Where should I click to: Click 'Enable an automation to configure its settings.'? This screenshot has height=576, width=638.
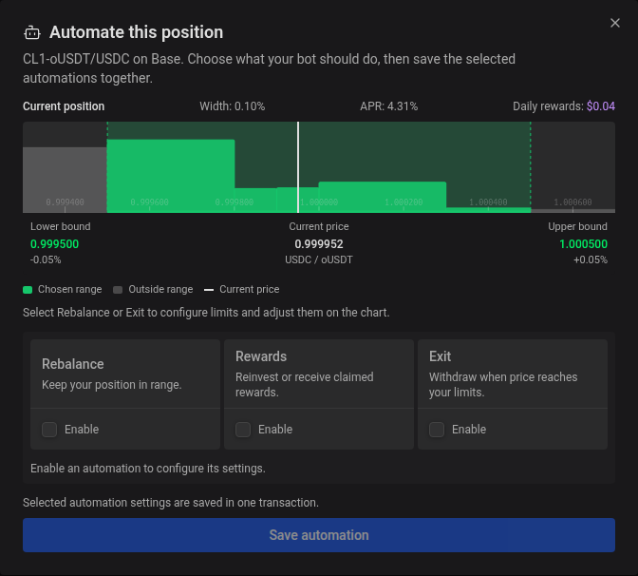click(x=148, y=469)
